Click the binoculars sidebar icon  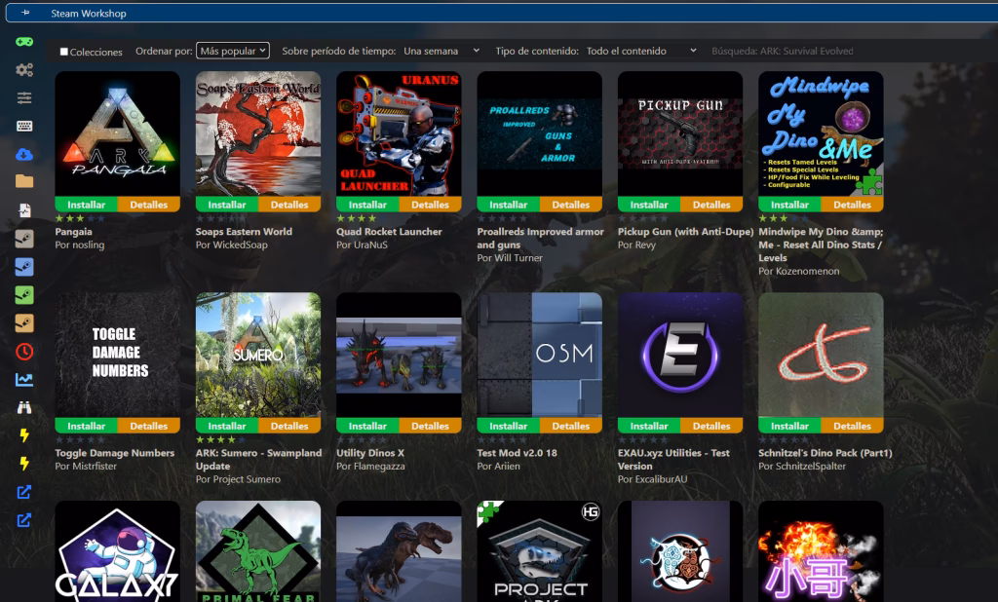coord(24,408)
